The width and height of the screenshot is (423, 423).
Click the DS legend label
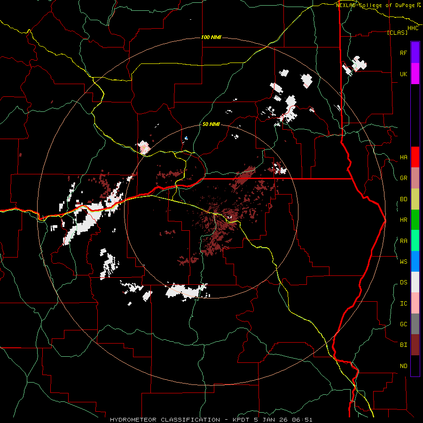pos(404,282)
